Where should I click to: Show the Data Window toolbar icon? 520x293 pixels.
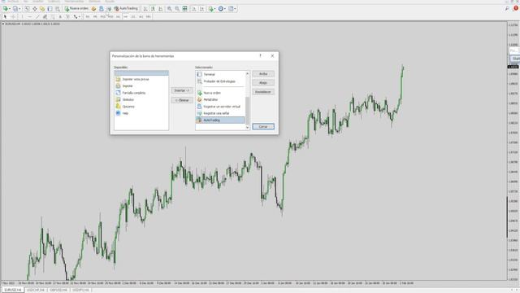[34, 9]
